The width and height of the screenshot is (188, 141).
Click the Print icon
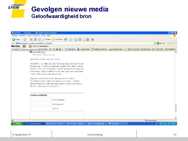tap(75, 39)
